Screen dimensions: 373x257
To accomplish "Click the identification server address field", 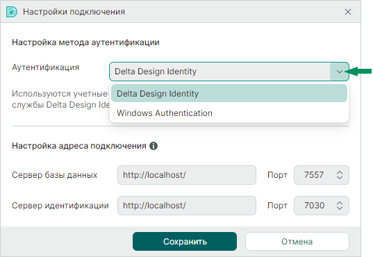I will point(187,206).
